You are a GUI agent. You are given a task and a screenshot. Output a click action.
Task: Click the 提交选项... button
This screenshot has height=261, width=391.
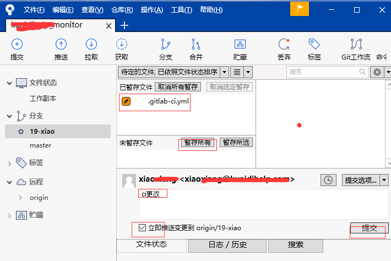361,180
